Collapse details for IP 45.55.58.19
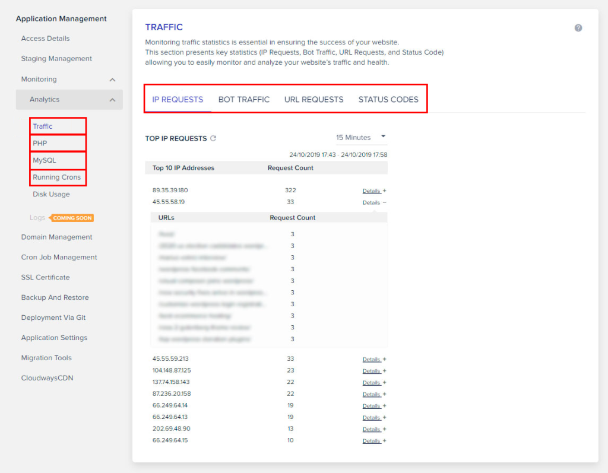The height and width of the screenshot is (473, 608). (374, 202)
